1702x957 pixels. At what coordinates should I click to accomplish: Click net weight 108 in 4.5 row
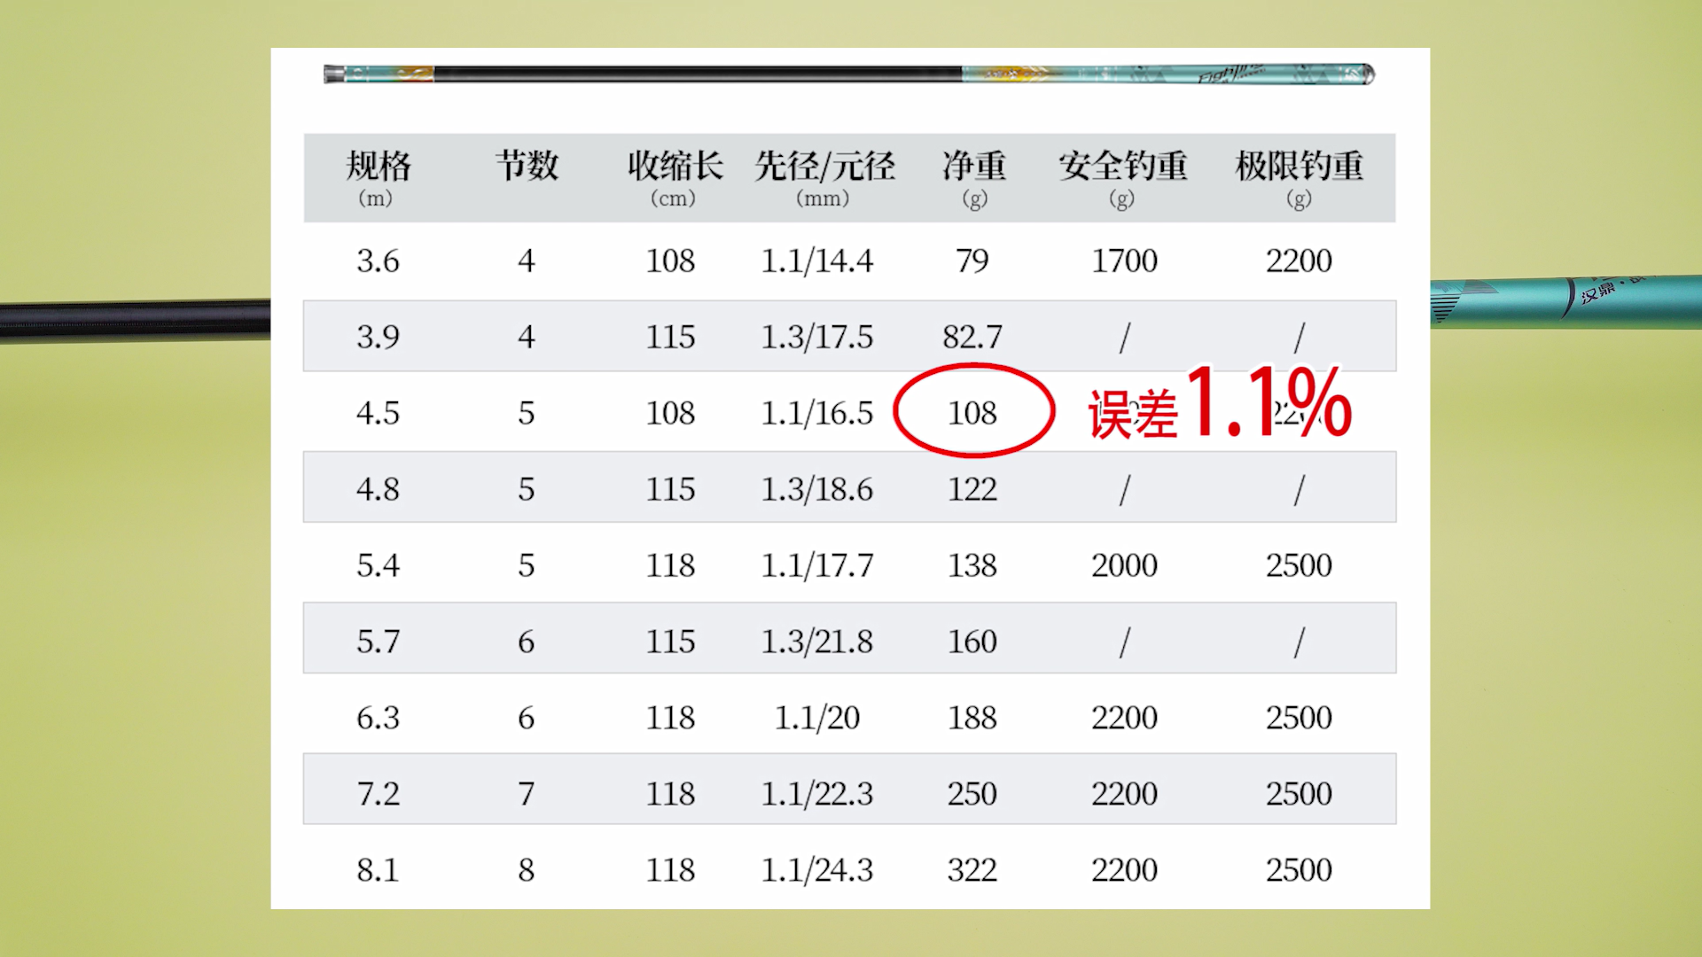click(x=972, y=413)
